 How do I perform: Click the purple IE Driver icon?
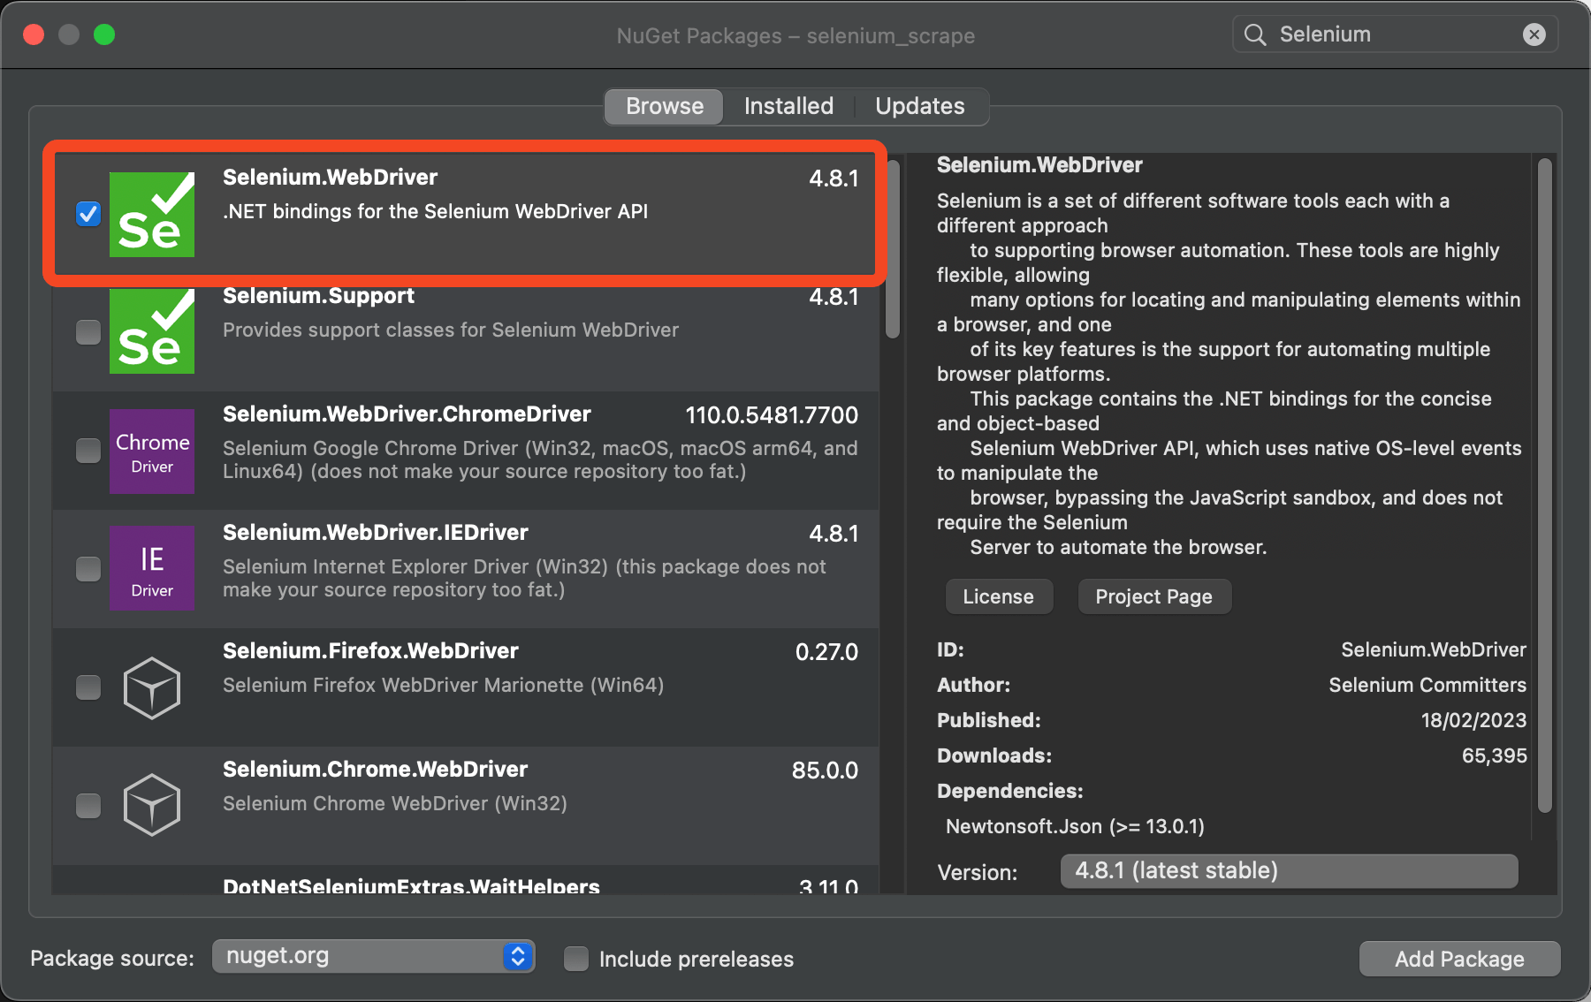click(152, 569)
